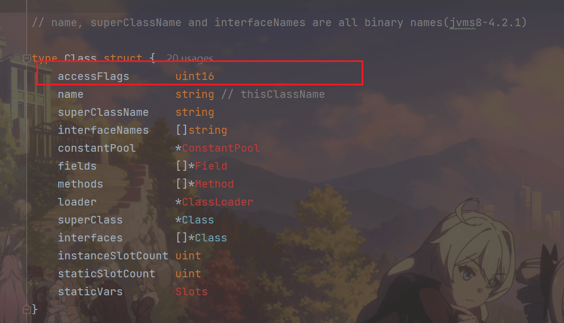564x323 pixels.
Task: Open the 20 usages hint
Action: tap(189, 58)
